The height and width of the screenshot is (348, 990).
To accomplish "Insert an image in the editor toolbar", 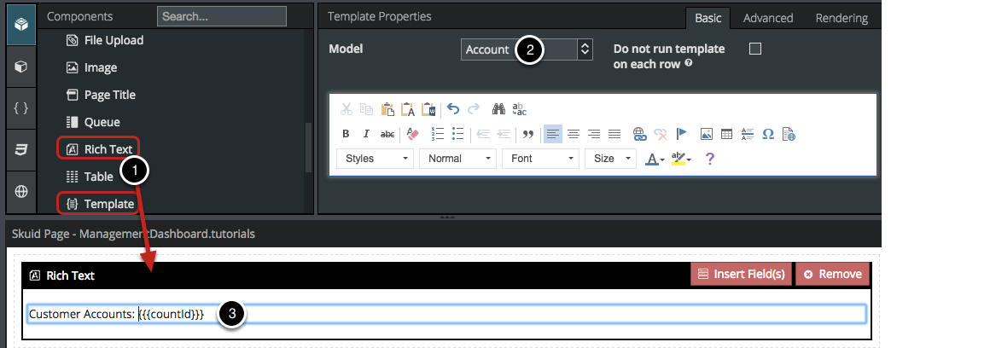I will click(706, 134).
